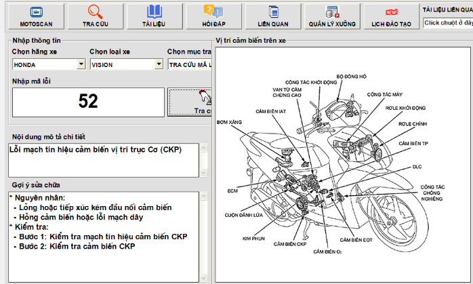Image resolution: width=473 pixels, height=284 pixels.
Task: Click the 'CẢM BIẾN TP' diagram label
Action: point(413,144)
